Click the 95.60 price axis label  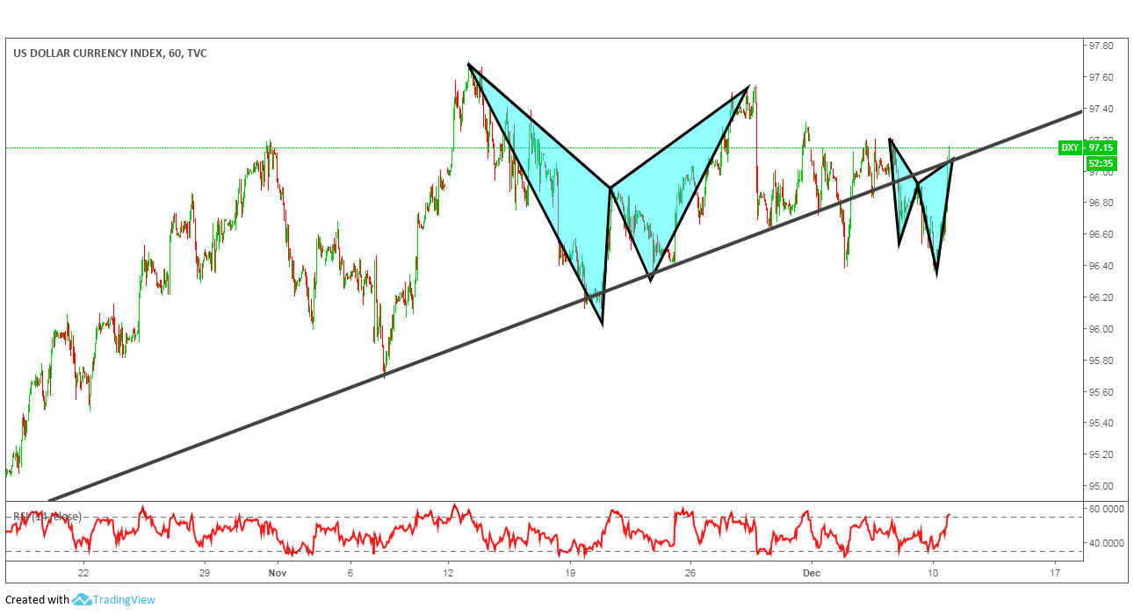[1101, 391]
